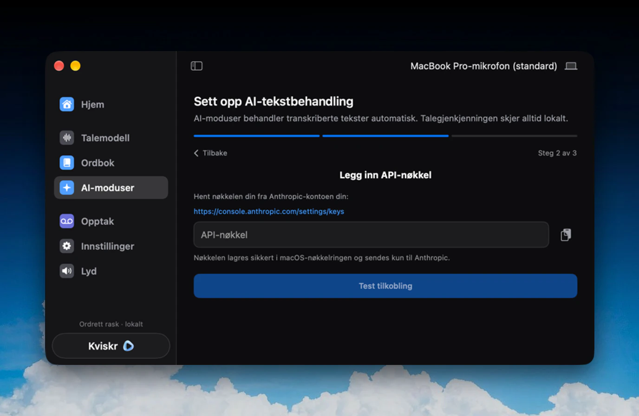Select AI-moduser in sidebar

(x=111, y=188)
